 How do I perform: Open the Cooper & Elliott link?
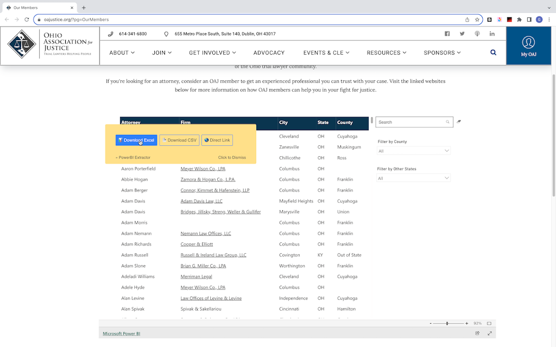click(197, 245)
